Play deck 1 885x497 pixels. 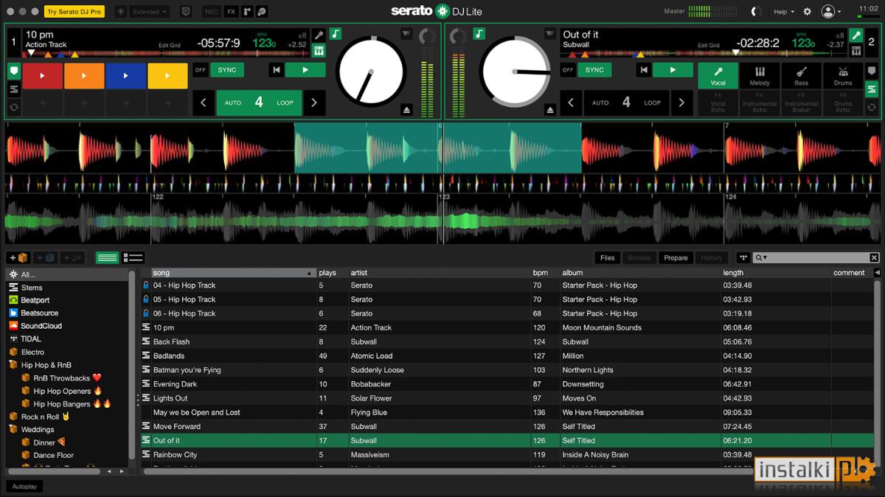[305, 70]
